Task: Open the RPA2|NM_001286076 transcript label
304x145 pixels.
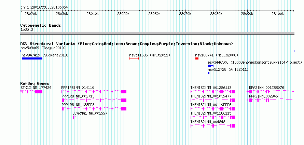Action: (x=266, y=88)
